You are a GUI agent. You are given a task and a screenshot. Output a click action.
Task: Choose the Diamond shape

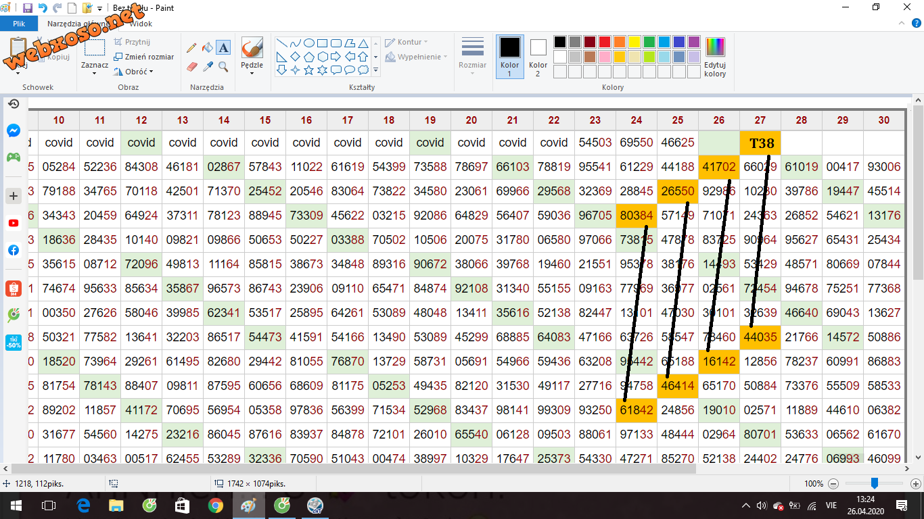(295, 56)
